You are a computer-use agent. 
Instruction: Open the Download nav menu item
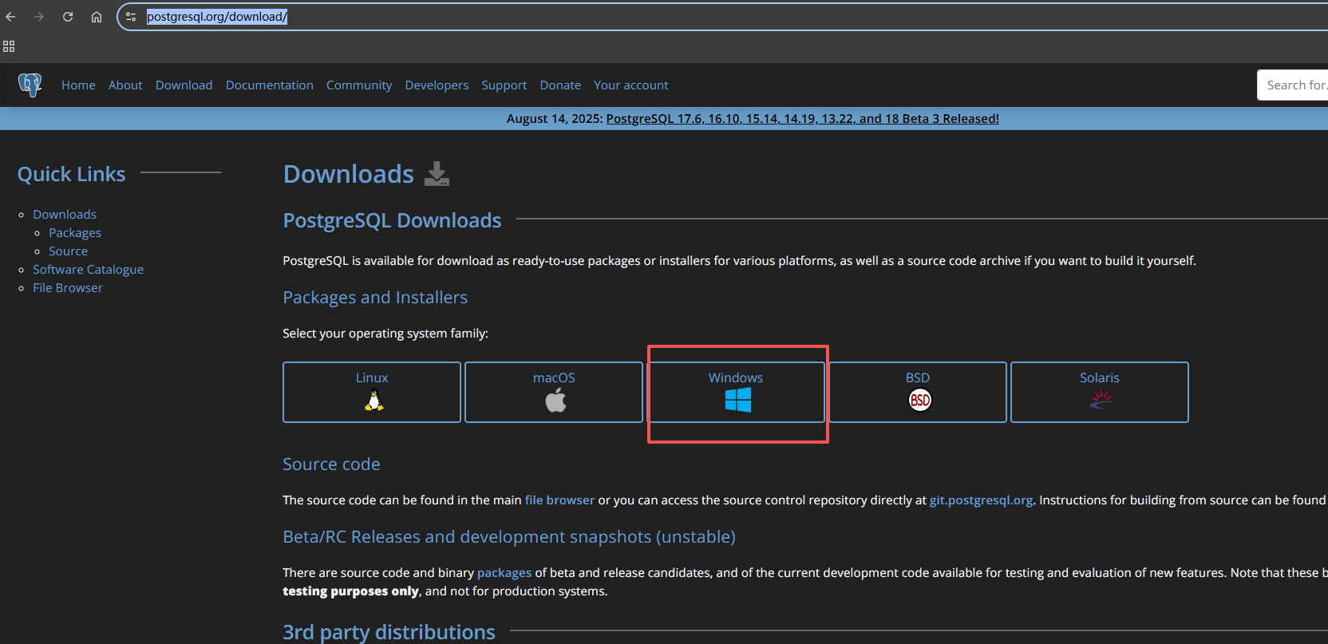pos(184,85)
